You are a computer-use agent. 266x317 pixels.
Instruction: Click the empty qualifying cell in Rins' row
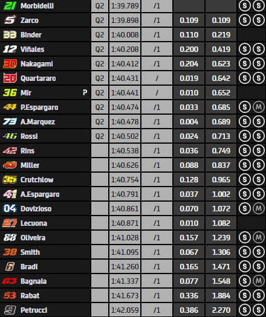(100, 150)
